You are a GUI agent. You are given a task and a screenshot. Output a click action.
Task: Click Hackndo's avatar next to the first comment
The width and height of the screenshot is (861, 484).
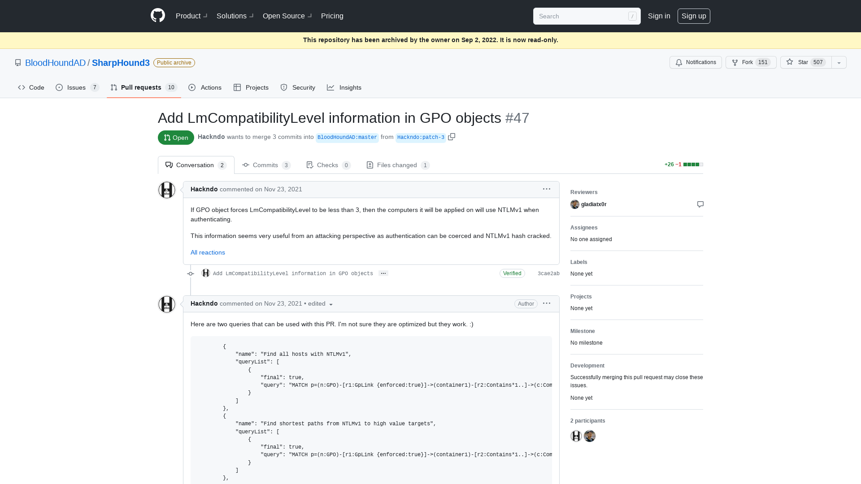pos(167,190)
